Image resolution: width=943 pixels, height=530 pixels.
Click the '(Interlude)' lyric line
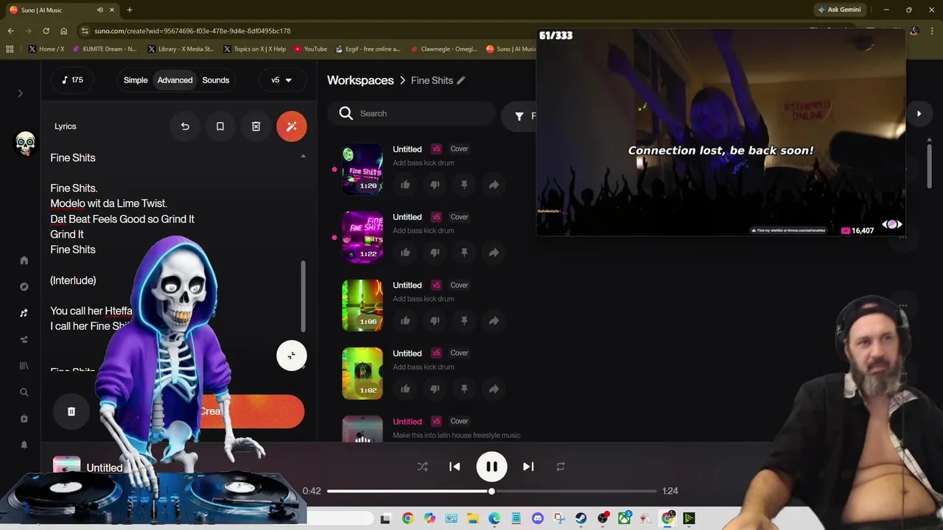pos(73,280)
